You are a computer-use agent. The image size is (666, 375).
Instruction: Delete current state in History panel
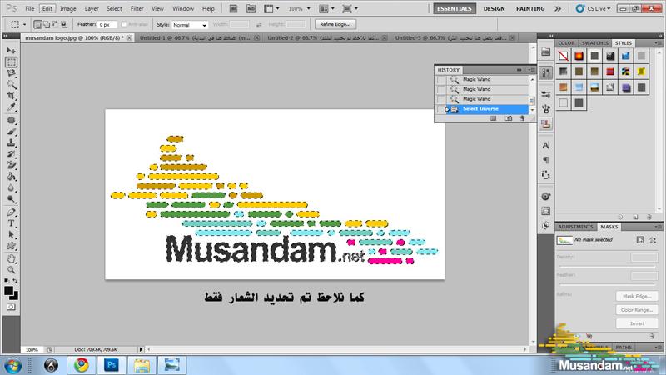click(x=522, y=118)
